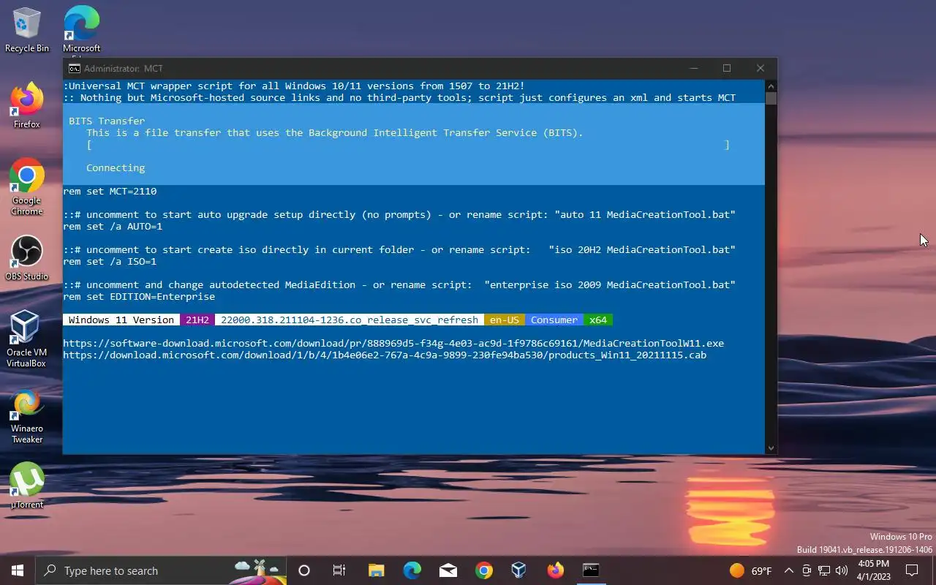Viewport: 936px width, 585px height.
Task: Click the build 22000.318 release string
Action: click(x=350, y=320)
